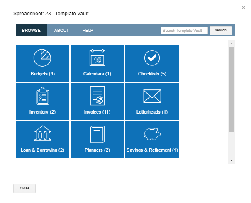Click the Budgets (9) label
This screenshot has width=251, height=203.
coord(43,74)
